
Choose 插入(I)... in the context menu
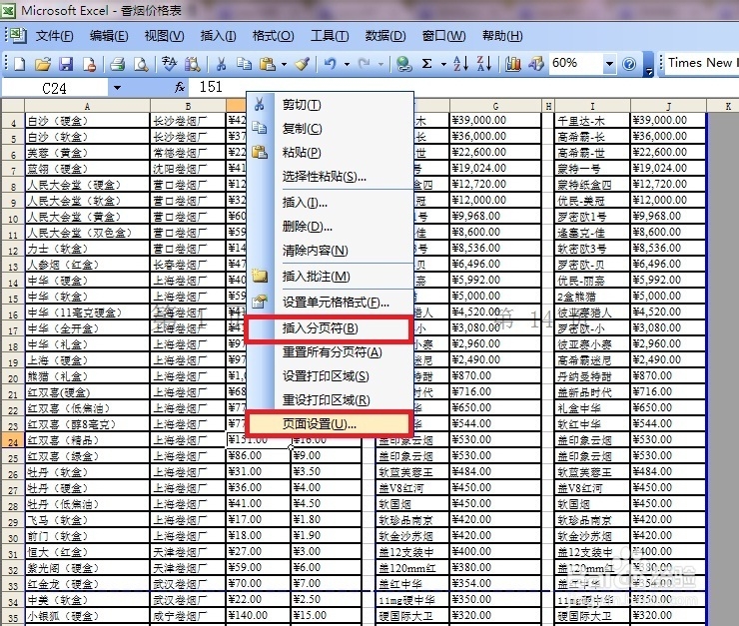point(330,203)
